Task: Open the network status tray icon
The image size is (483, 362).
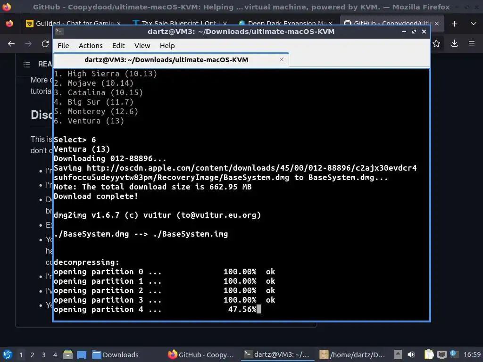Action: (x=441, y=354)
